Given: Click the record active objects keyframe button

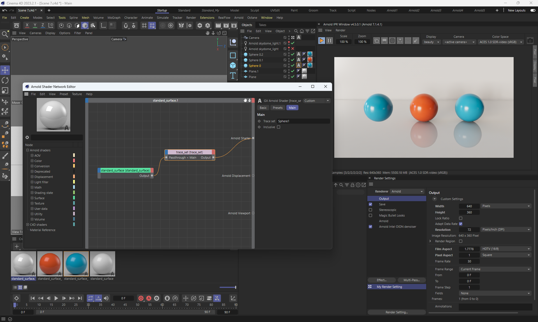Looking at the screenshot, I should pyautogui.click(x=141, y=299).
